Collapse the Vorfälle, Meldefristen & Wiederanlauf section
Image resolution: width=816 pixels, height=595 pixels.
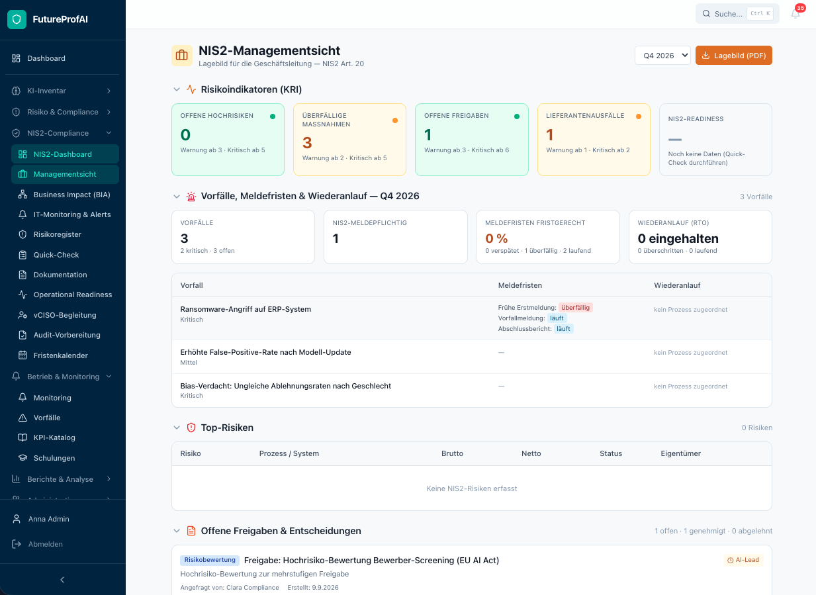[177, 197]
